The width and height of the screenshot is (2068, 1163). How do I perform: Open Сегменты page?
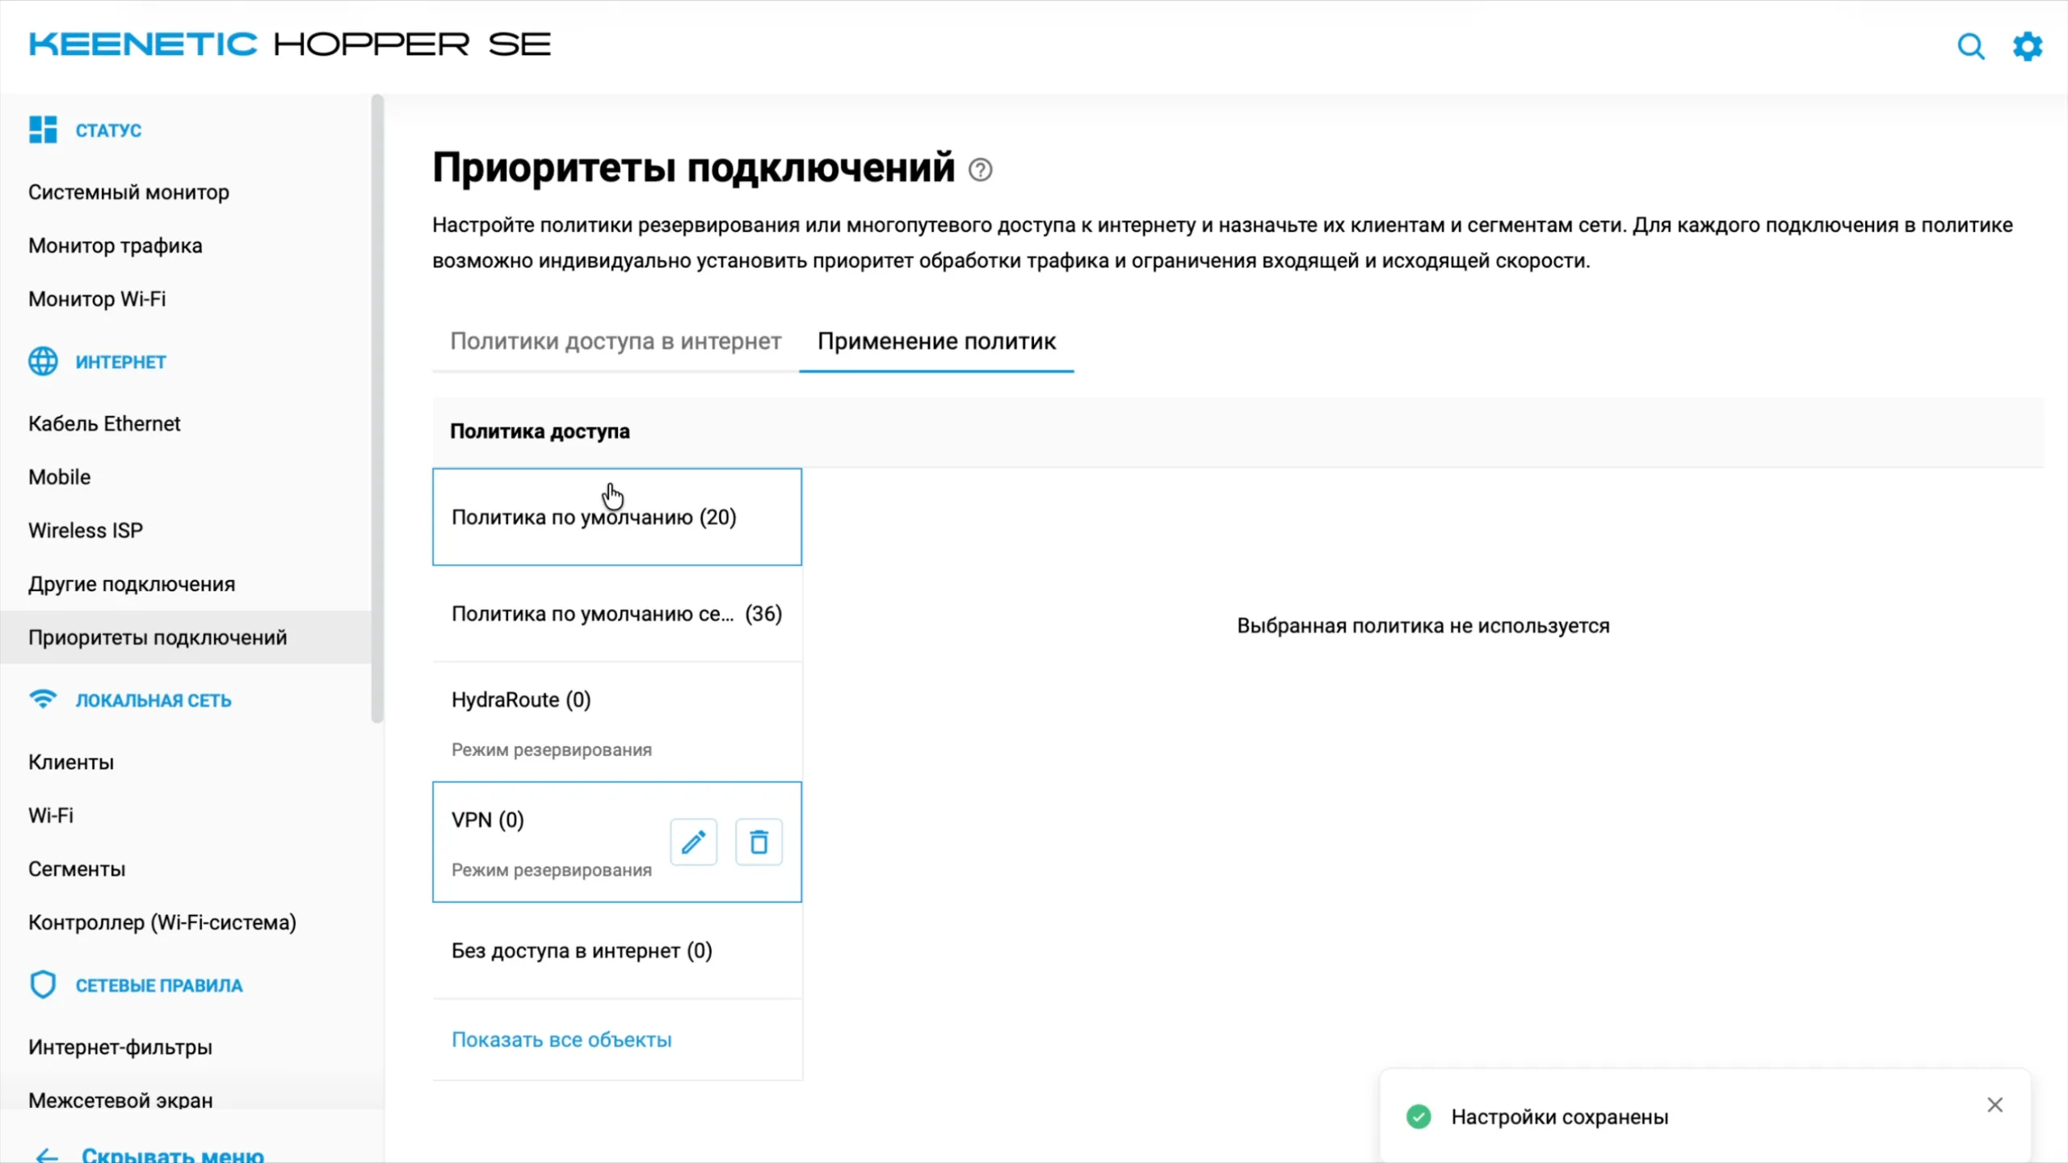pyautogui.click(x=77, y=869)
